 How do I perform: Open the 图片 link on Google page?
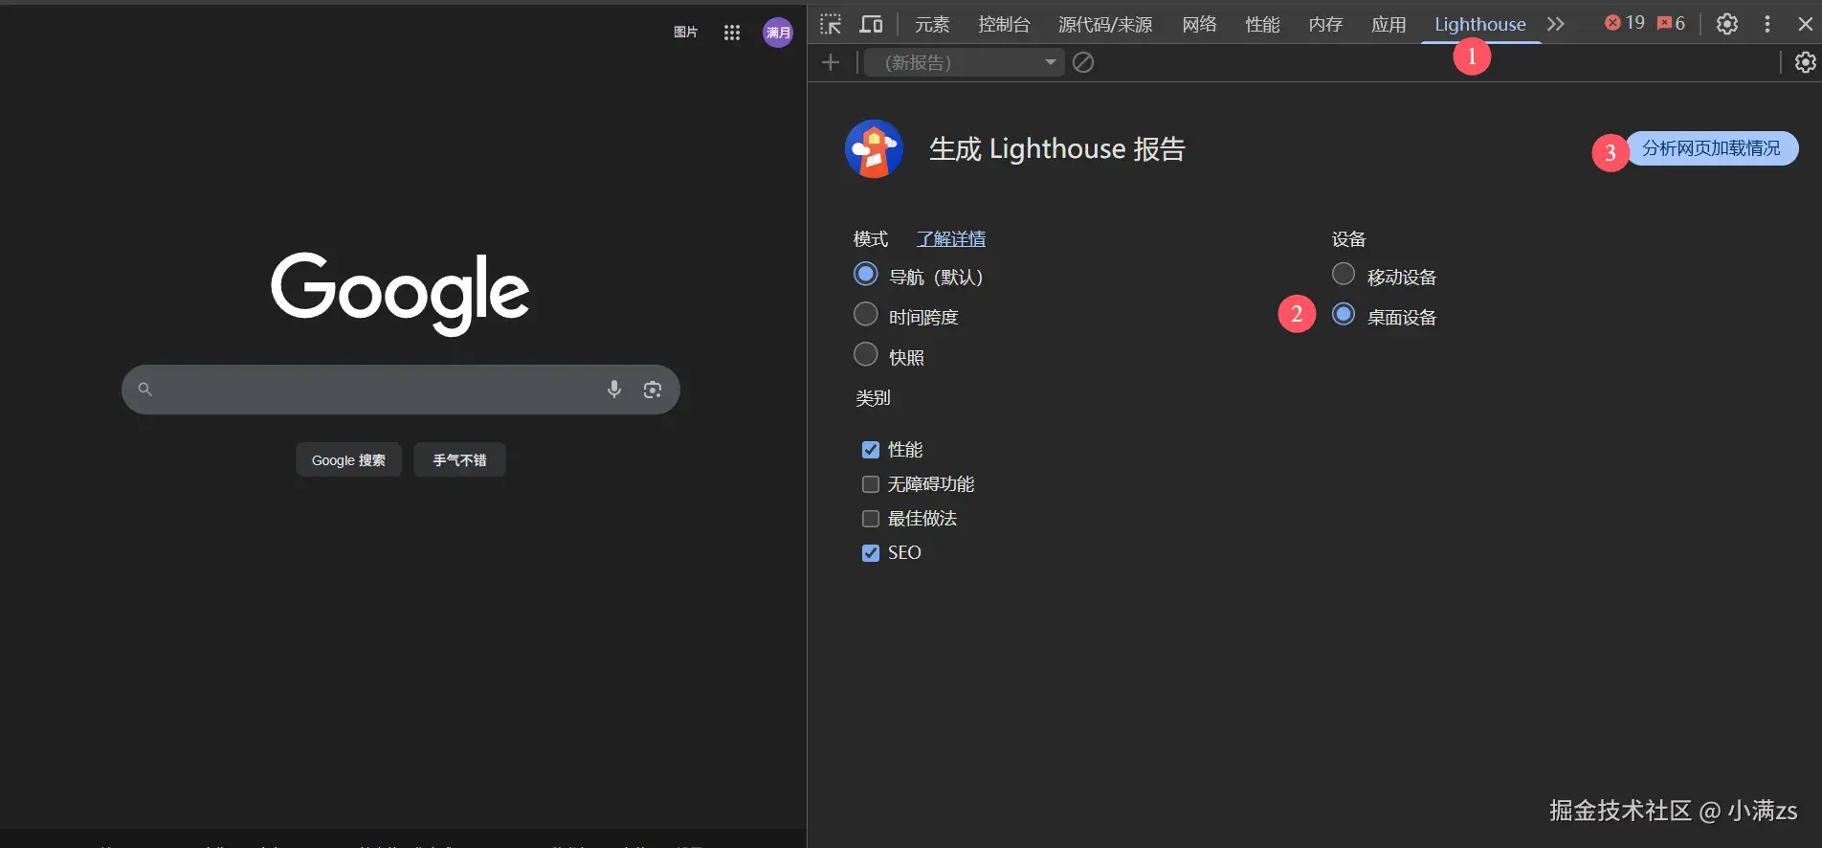pyautogui.click(x=685, y=33)
